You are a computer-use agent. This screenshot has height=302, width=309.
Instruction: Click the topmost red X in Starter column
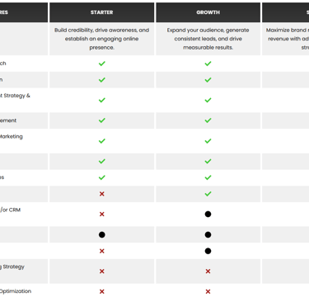(x=101, y=194)
